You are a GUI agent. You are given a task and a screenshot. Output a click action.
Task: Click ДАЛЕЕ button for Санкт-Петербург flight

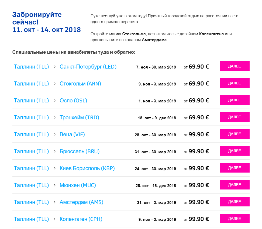[x=235, y=66]
